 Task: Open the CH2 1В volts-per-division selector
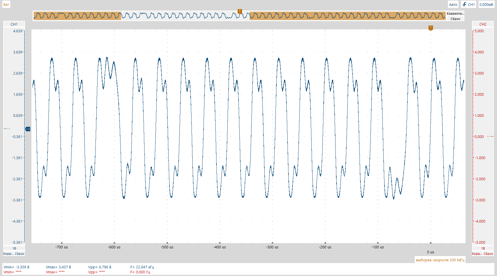[x=483, y=248]
